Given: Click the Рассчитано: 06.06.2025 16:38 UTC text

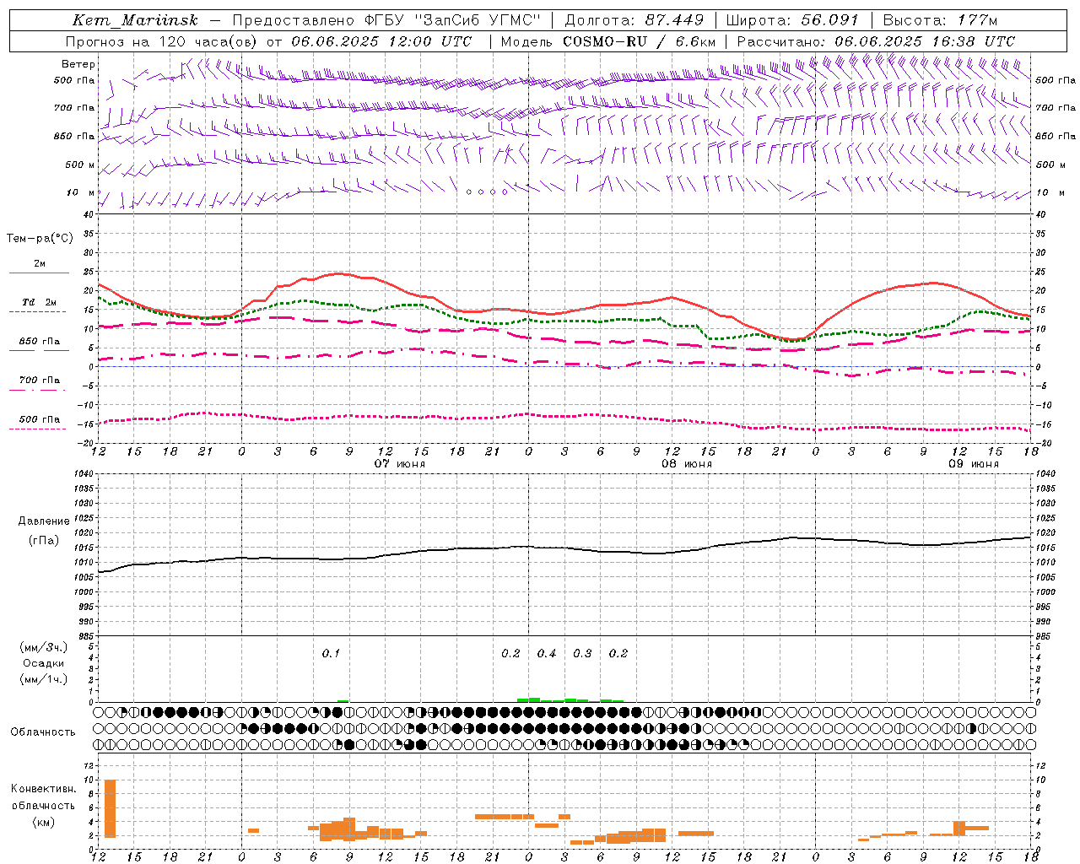Looking at the screenshot, I should click(876, 41).
